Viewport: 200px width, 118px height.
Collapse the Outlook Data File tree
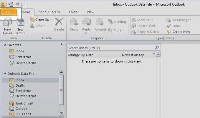coord(4,74)
